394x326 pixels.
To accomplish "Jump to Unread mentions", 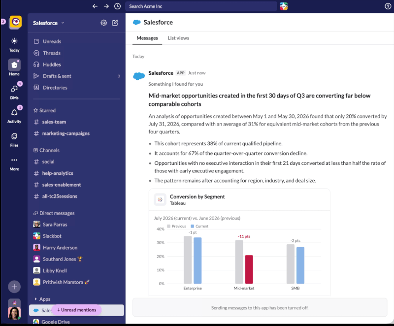I will pyautogui.click(x=77, y=310).
